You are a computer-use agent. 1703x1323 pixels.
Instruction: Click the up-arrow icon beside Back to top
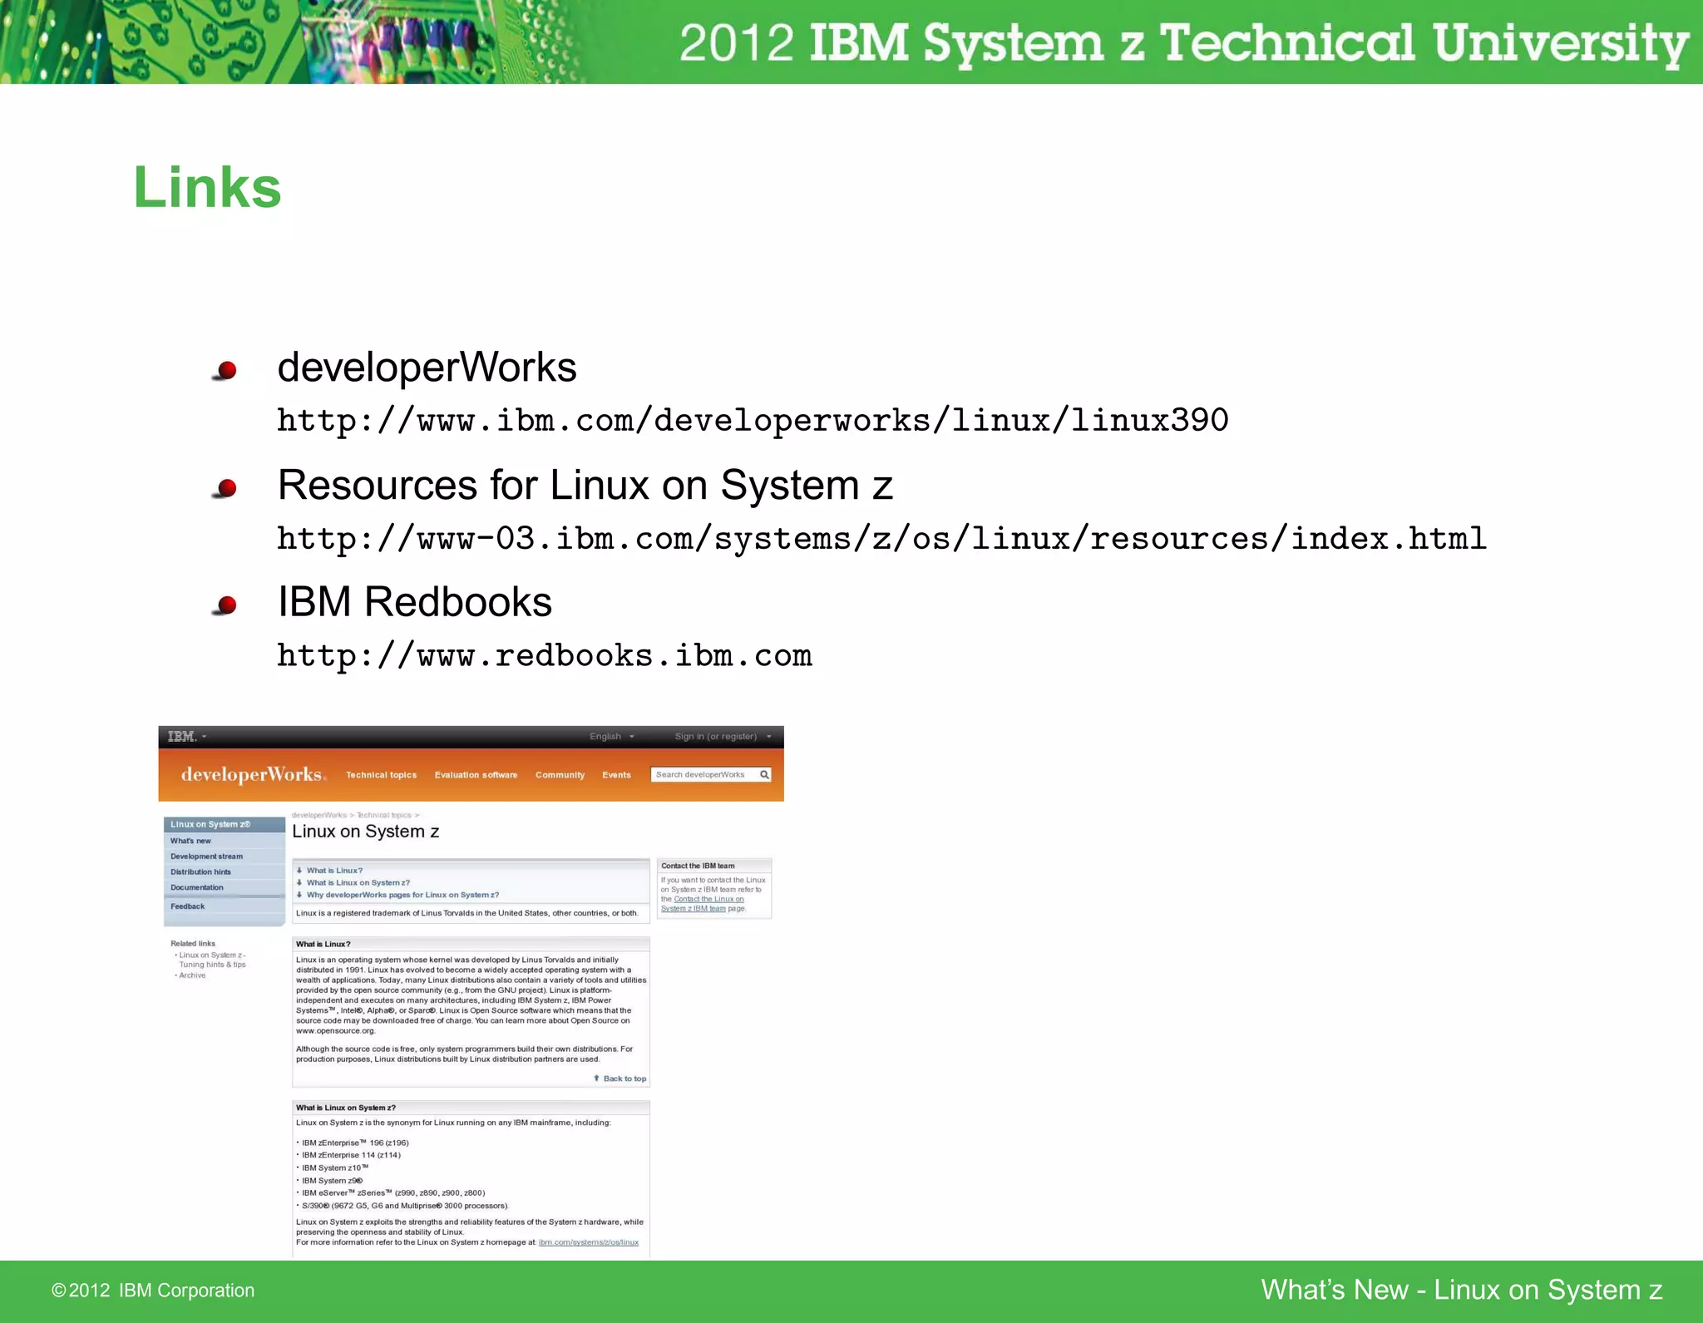click(596, 1079)
